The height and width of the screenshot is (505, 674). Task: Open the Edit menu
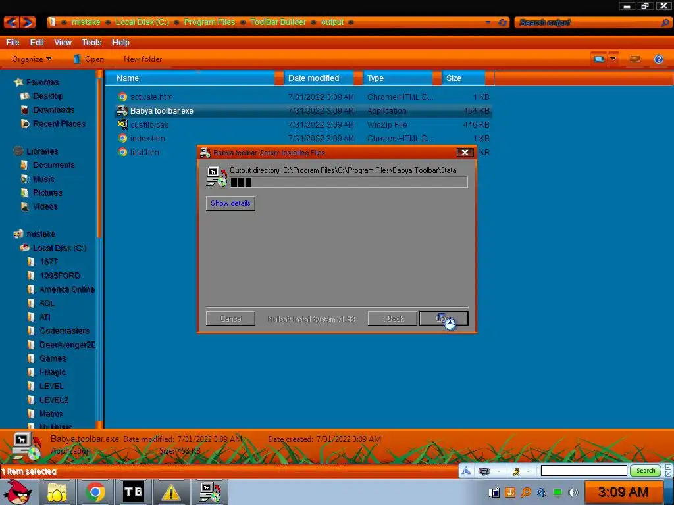point(37,43)
